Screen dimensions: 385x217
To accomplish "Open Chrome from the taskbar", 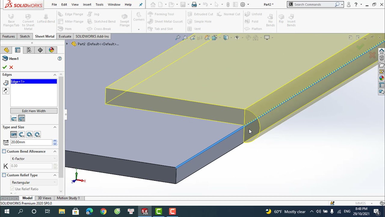I will click(x=103, y=212).
